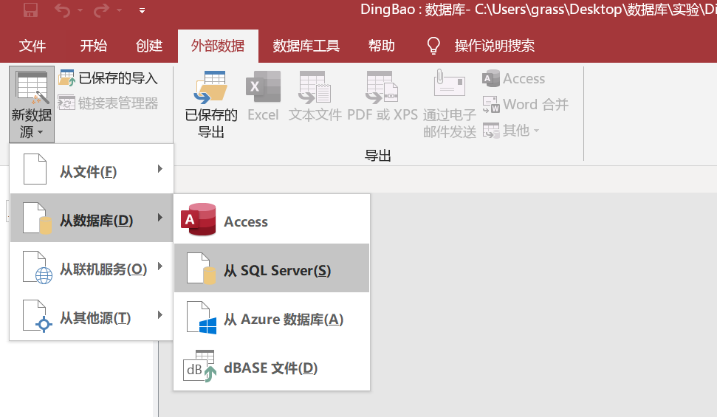Open 已保存的导入 saved imports
Viewport: 717px width, 417px height.
pyautogui.click(x=118, y=78)
